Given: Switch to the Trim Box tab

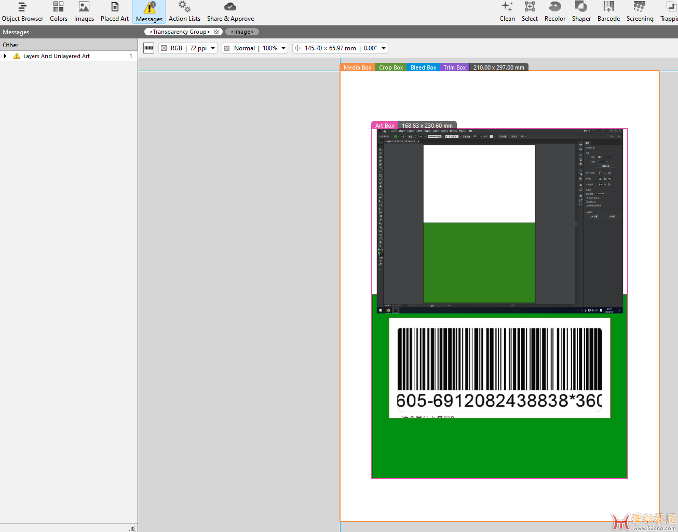Looking at the screenshot, I should pos(455,67).
